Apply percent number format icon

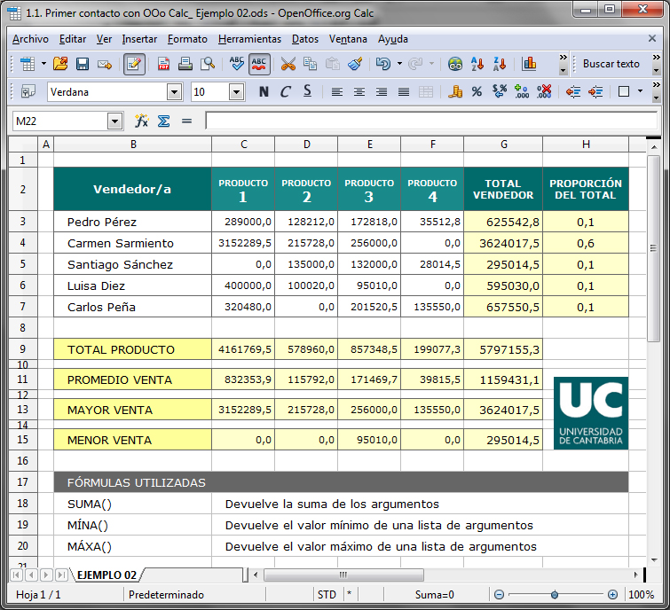click(477, 91)
